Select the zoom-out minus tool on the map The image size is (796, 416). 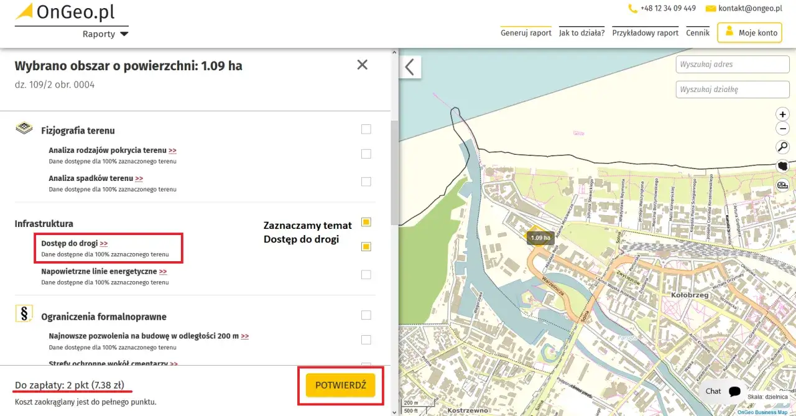782,129
